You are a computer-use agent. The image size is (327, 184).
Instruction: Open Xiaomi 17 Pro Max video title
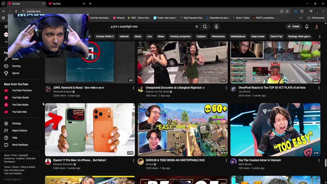[79, 160]
